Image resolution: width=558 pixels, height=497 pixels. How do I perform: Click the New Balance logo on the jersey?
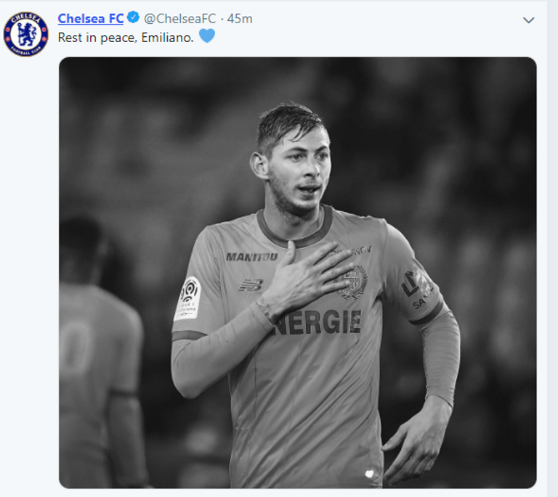point(250,285)
